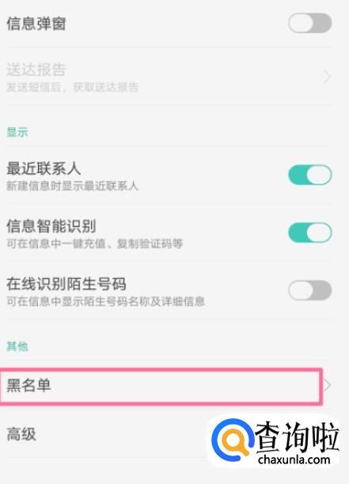Open the 高级 settings entry

pos(21,434)
